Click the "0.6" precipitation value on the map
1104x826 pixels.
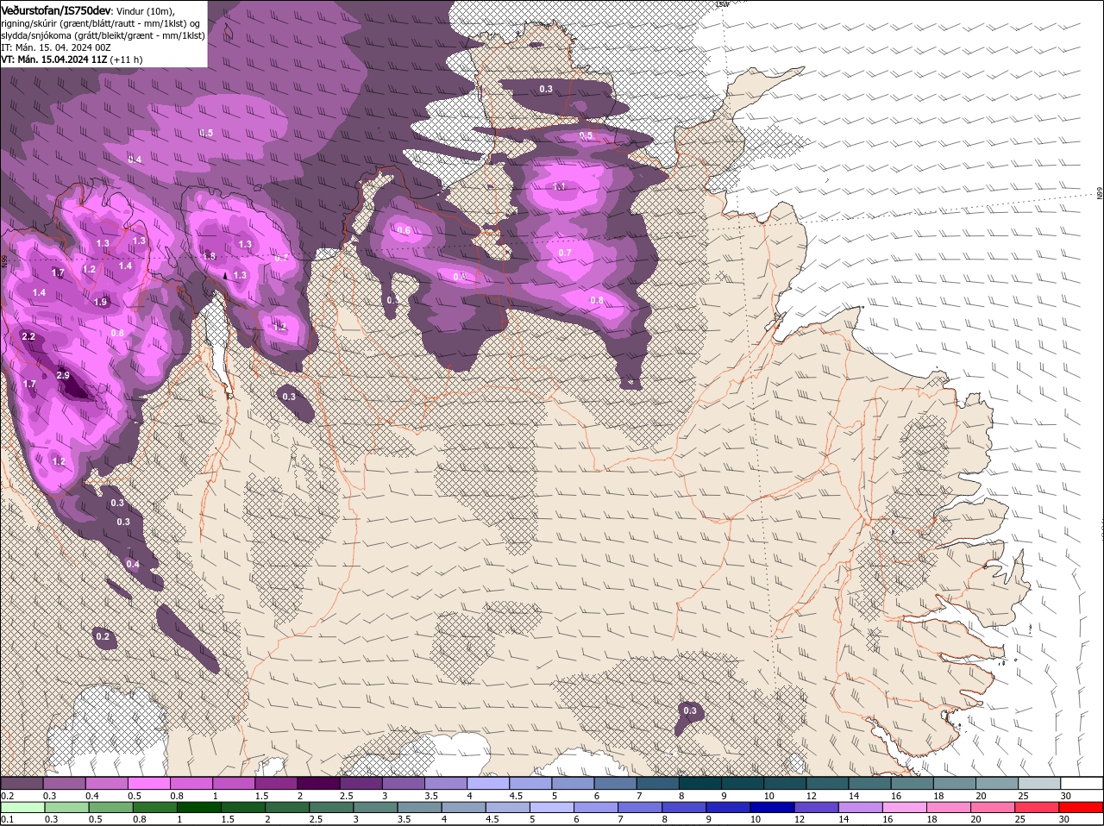point(403,230)
